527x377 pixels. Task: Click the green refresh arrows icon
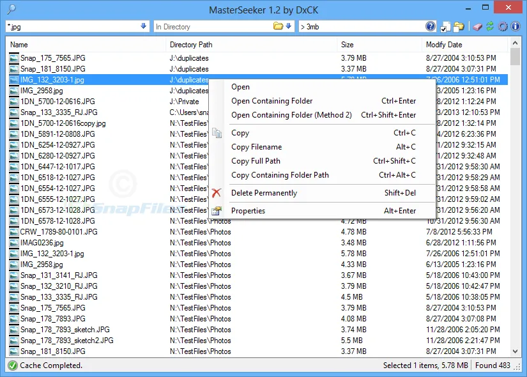coord(490,26)
